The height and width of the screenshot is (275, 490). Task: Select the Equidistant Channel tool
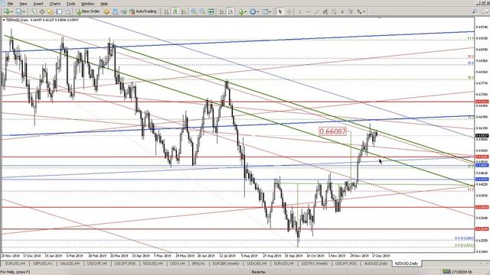pyautogui.click(x=325, y=11)
